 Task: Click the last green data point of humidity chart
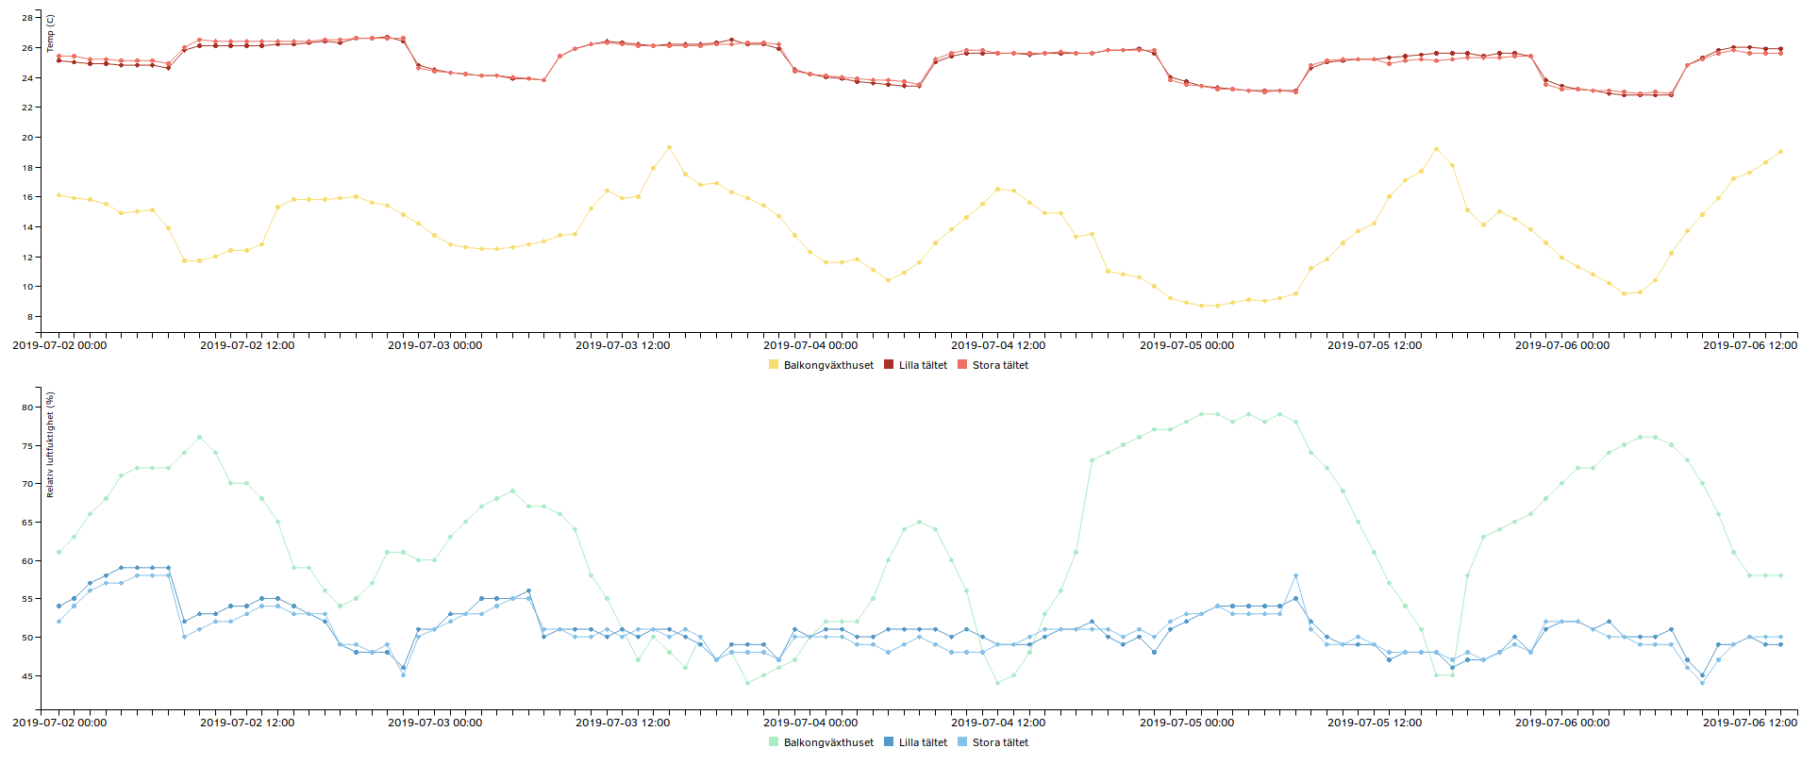click(x=1780, y=575)
